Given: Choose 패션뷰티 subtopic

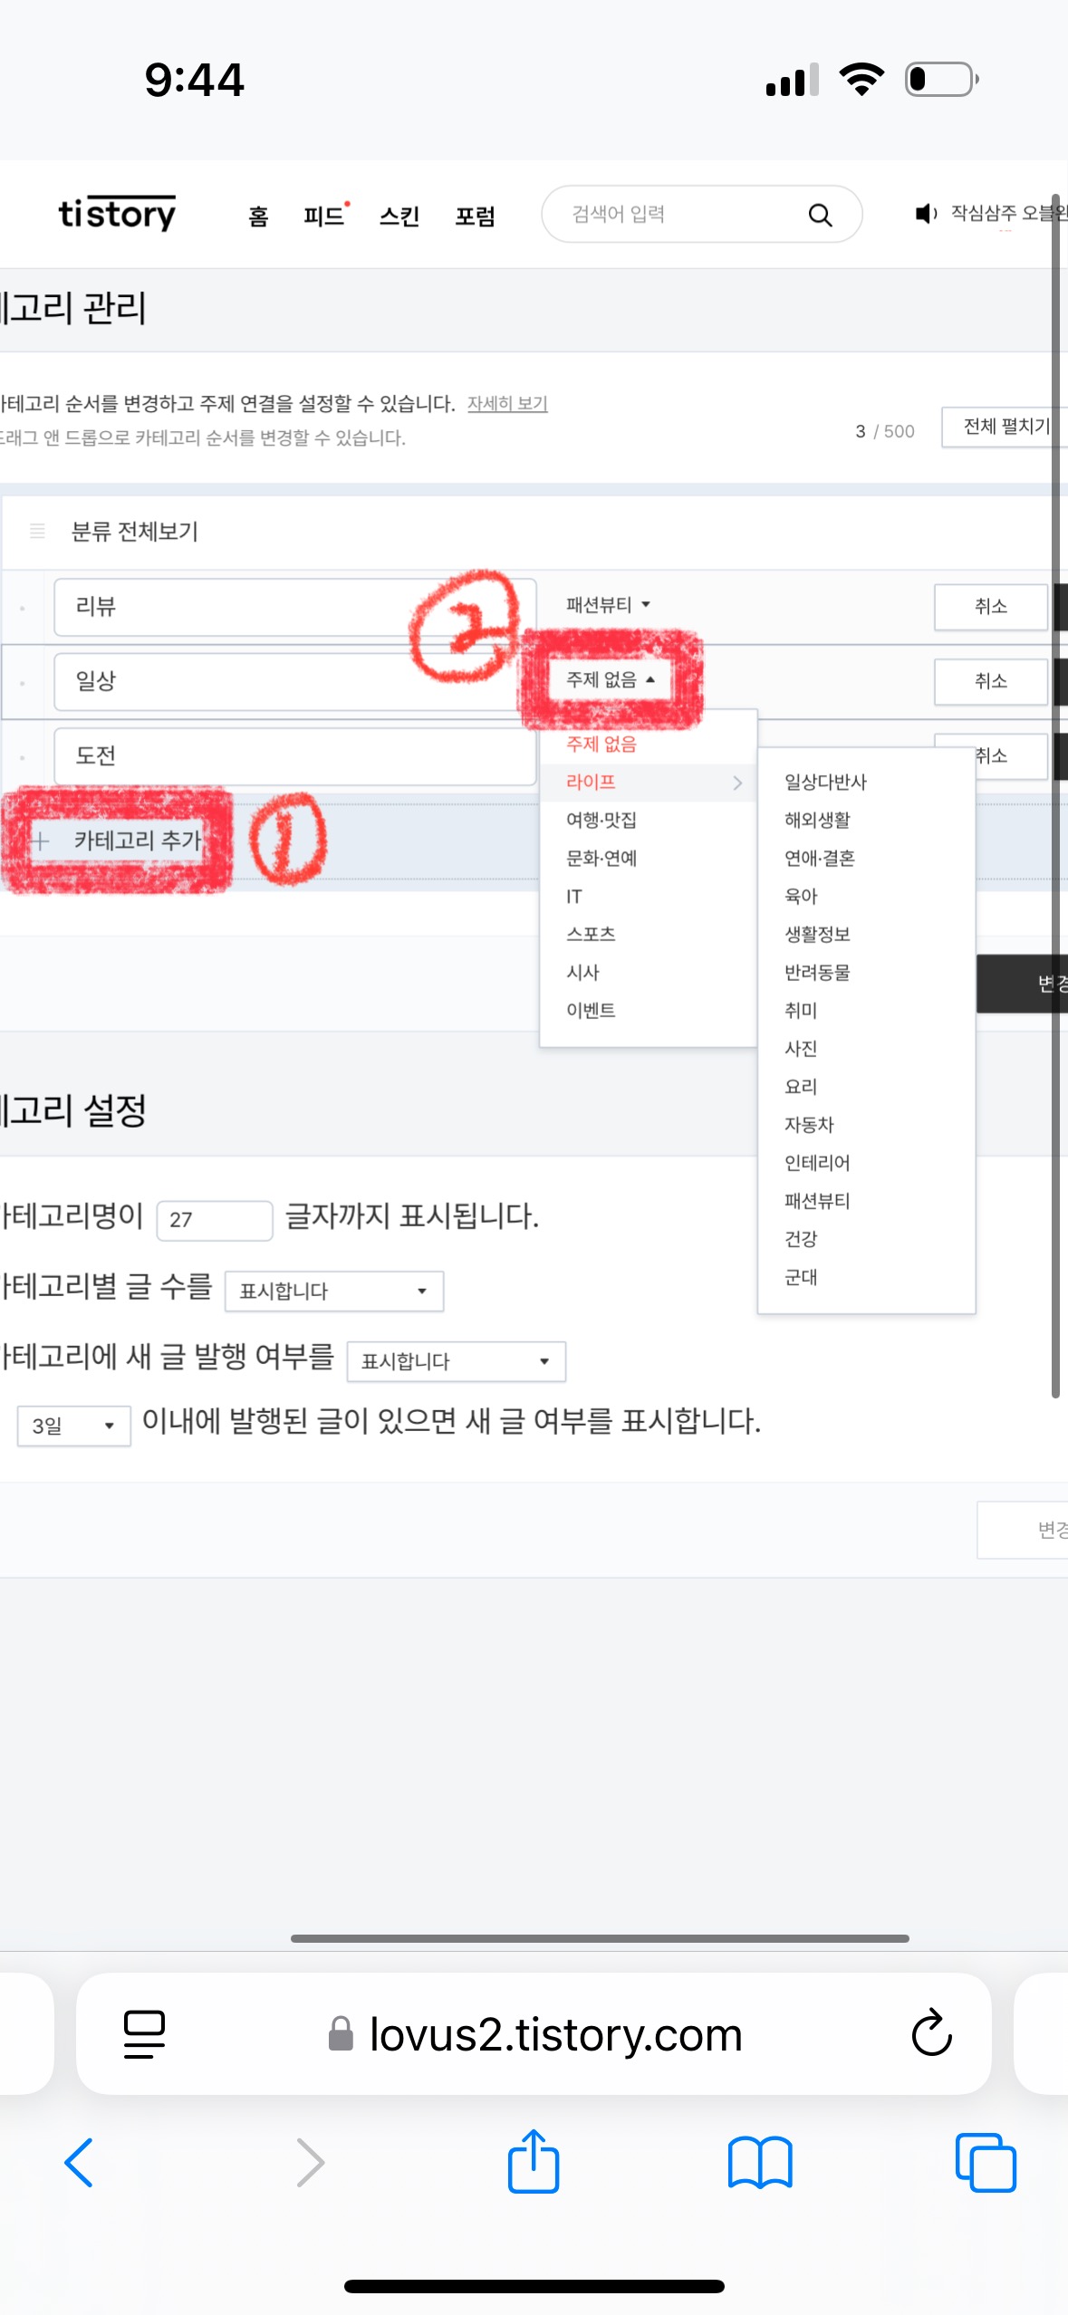Looking at the screenshot, I should [x=817, y=1202].
